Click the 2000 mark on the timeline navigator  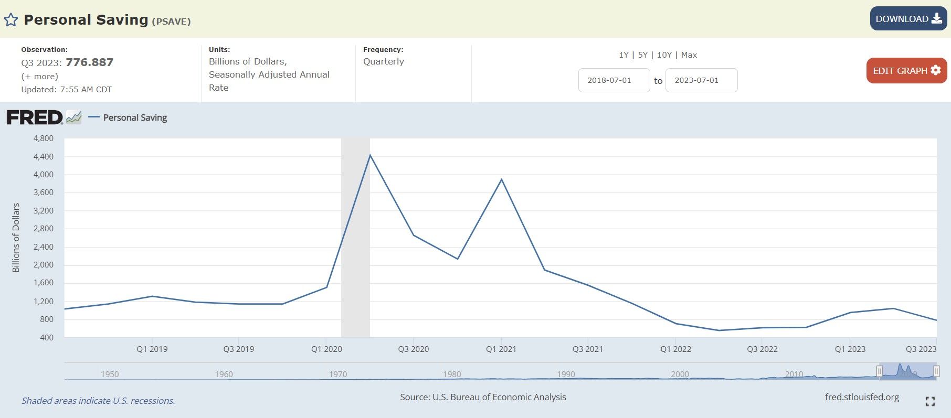(680, 374)
